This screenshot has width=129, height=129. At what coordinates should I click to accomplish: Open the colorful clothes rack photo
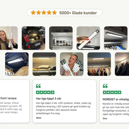pos(99,64)
